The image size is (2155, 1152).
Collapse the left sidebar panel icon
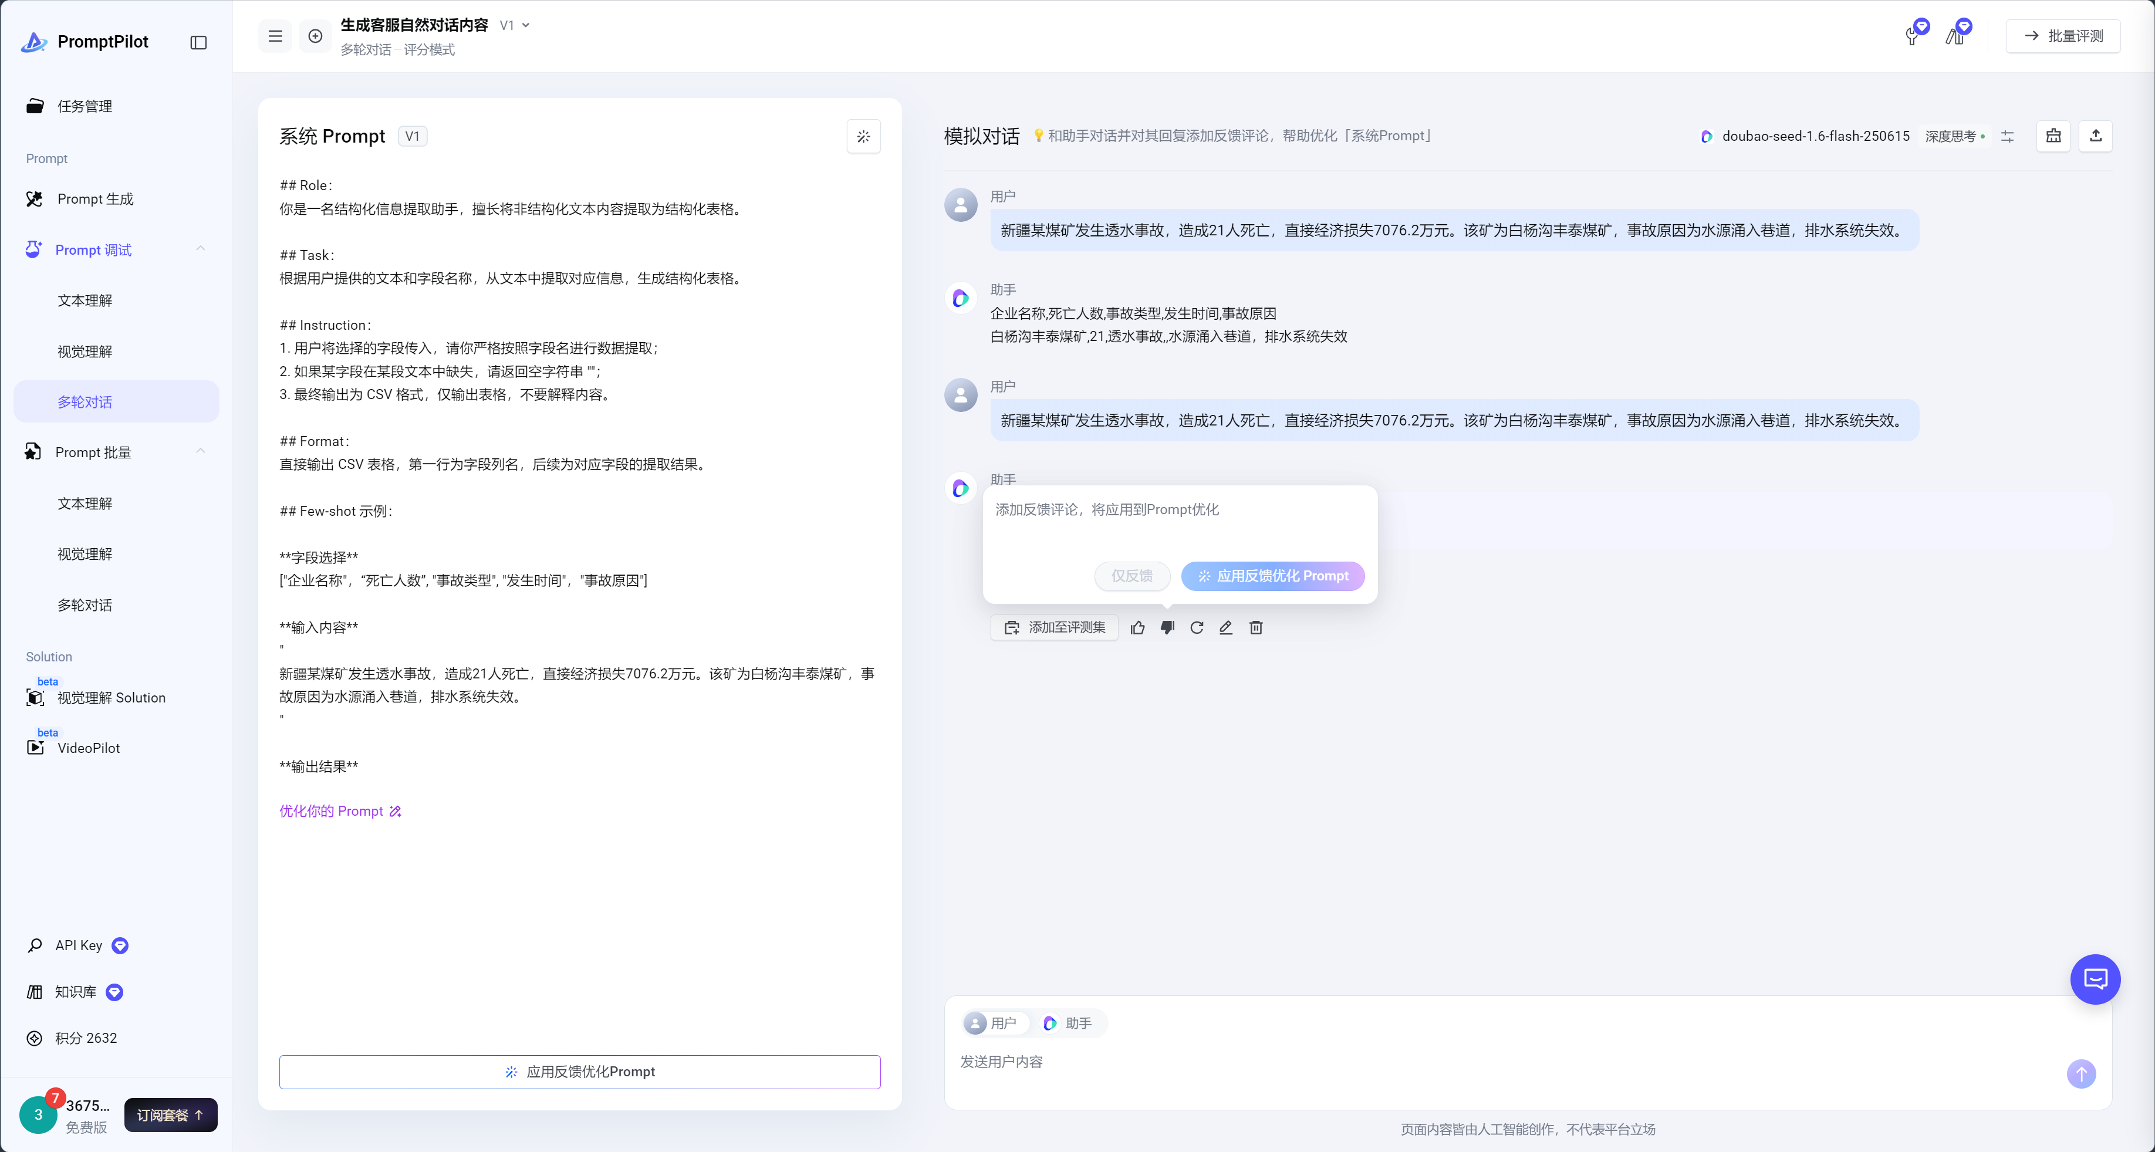(198, 43)
